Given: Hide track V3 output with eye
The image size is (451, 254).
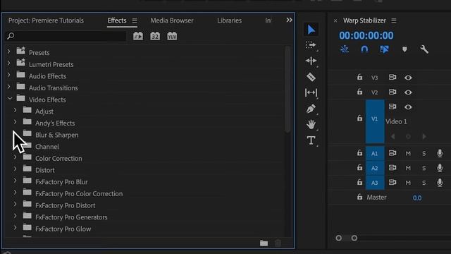Looking at the screenshot, I should click(x=408, y=78).
